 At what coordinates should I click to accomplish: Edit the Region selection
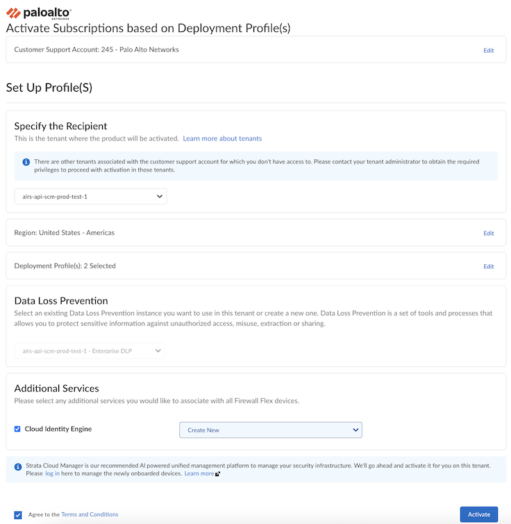tap(489, 234)
